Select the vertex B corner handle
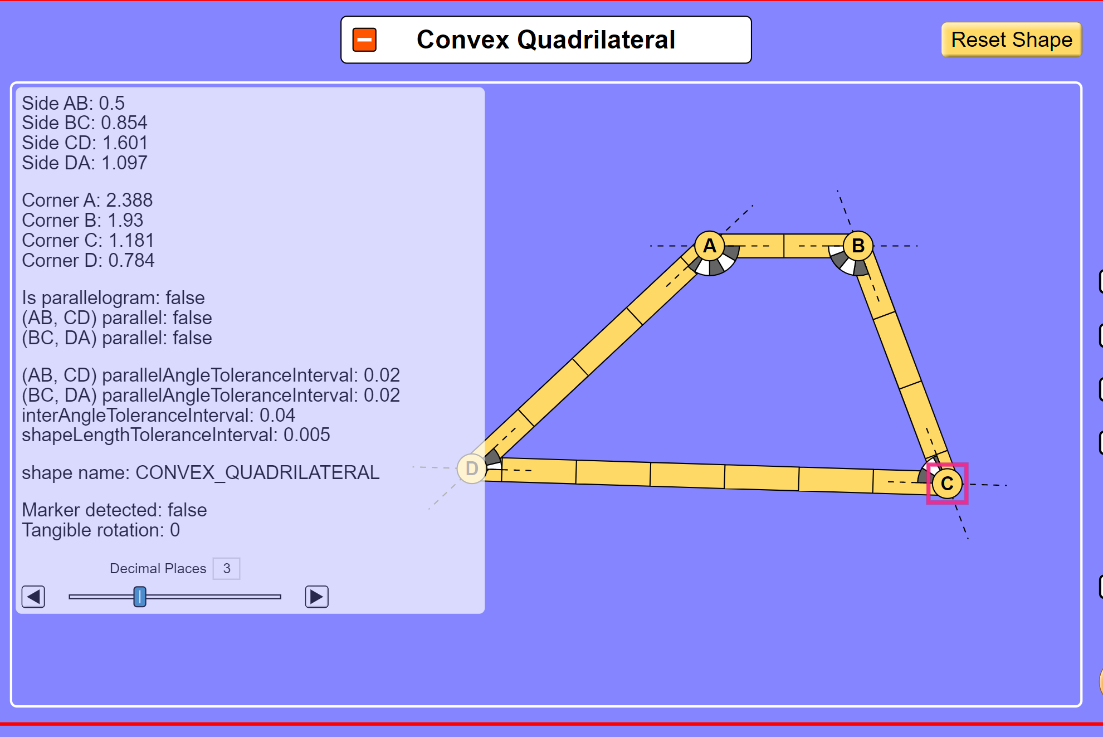This screenshot has height=737, width=1103. tap(858, 244)
